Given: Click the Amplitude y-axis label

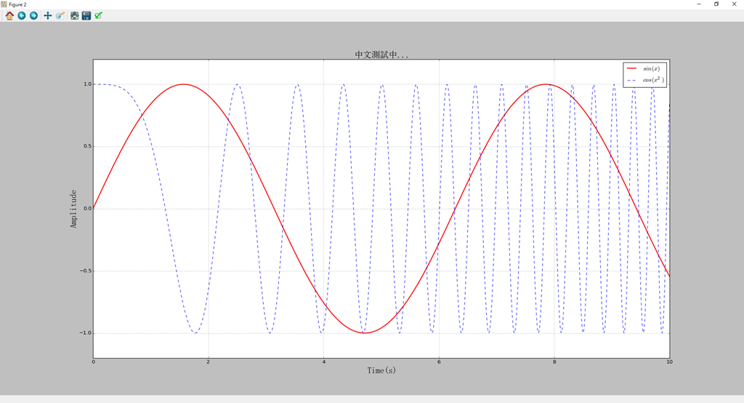Looking at the screenshot, I should point(73,209).
